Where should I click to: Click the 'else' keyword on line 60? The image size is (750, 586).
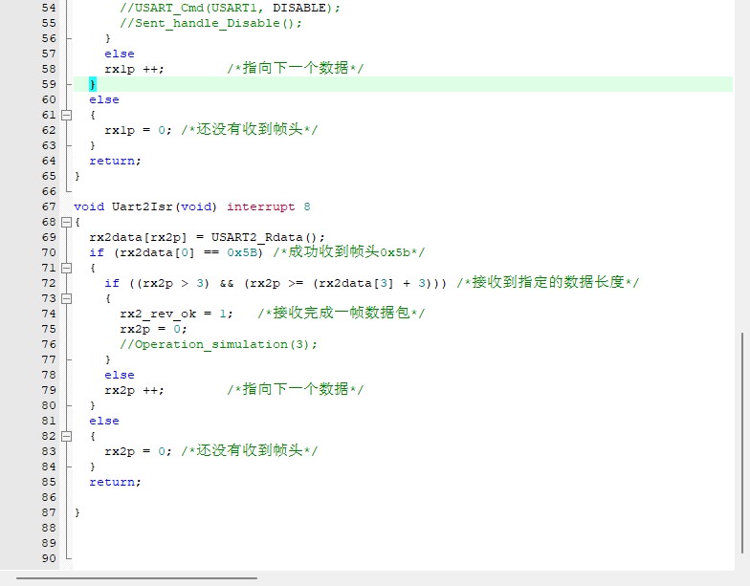pyautogui.click(x=103, y=99)
